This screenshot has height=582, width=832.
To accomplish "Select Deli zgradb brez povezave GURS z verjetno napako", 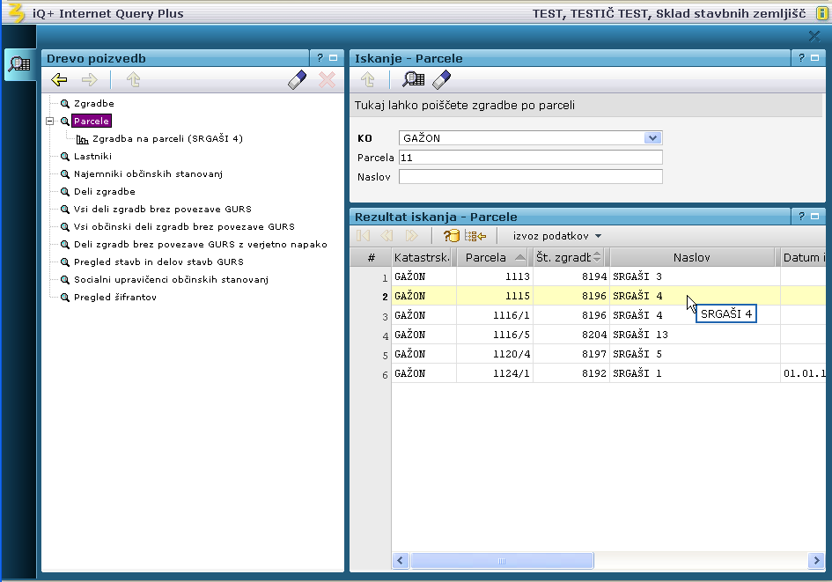I will (201, 244).
